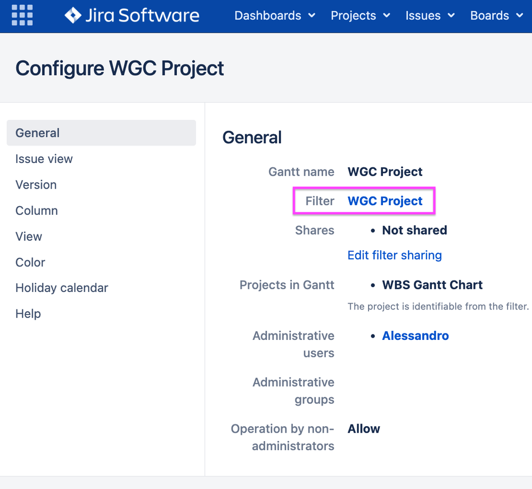This screenshot has height=489, width=532.
Task: Open Alessandro's user profile link
Action: point(415,336)
